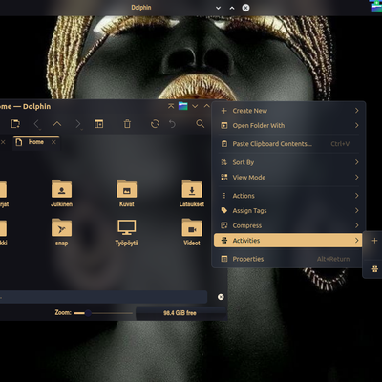Select the highlighted Activities entry
382x382 pixels.
tap(288, 241)
